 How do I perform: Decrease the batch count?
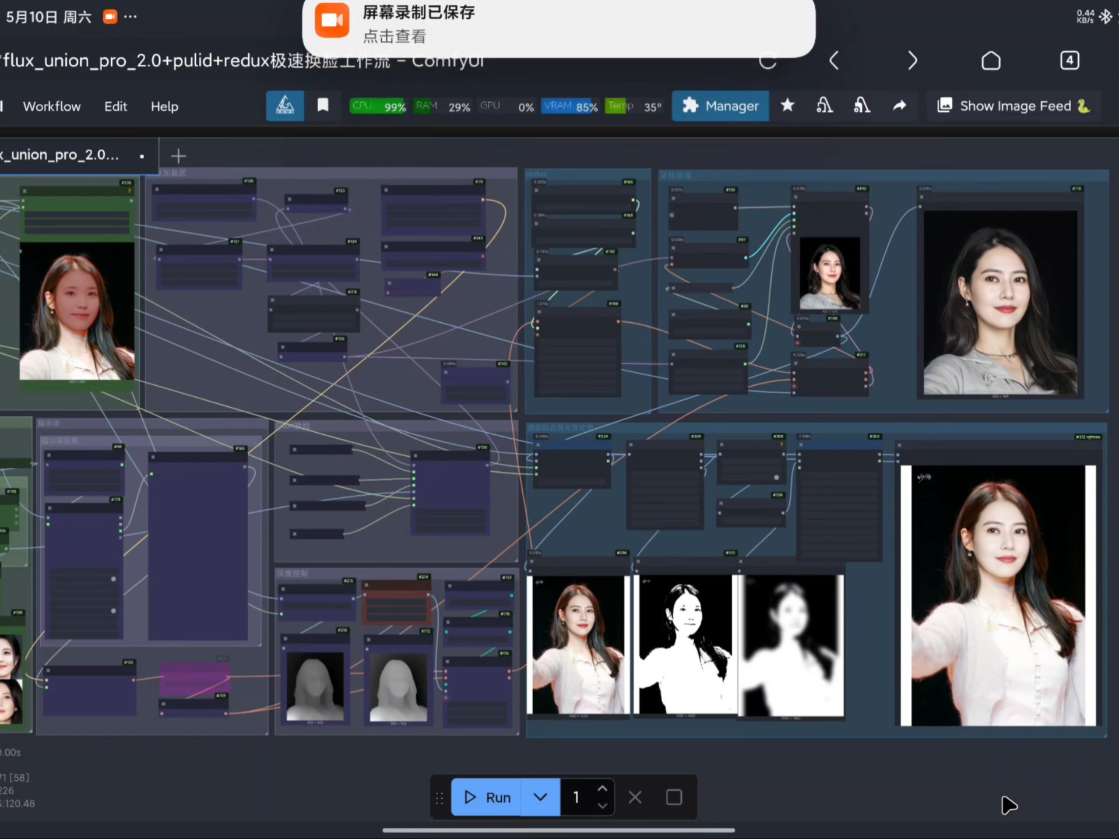(x=603, y=806)
